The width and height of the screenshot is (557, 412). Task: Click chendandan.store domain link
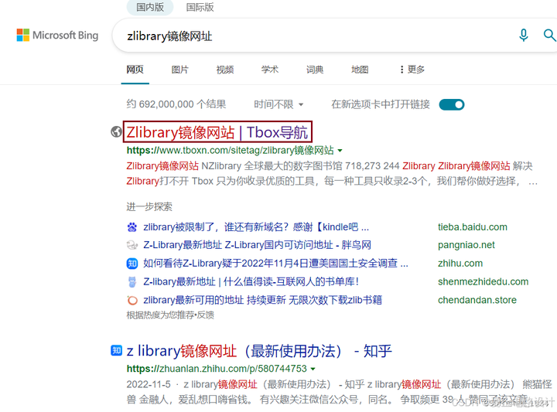[477, 300]
